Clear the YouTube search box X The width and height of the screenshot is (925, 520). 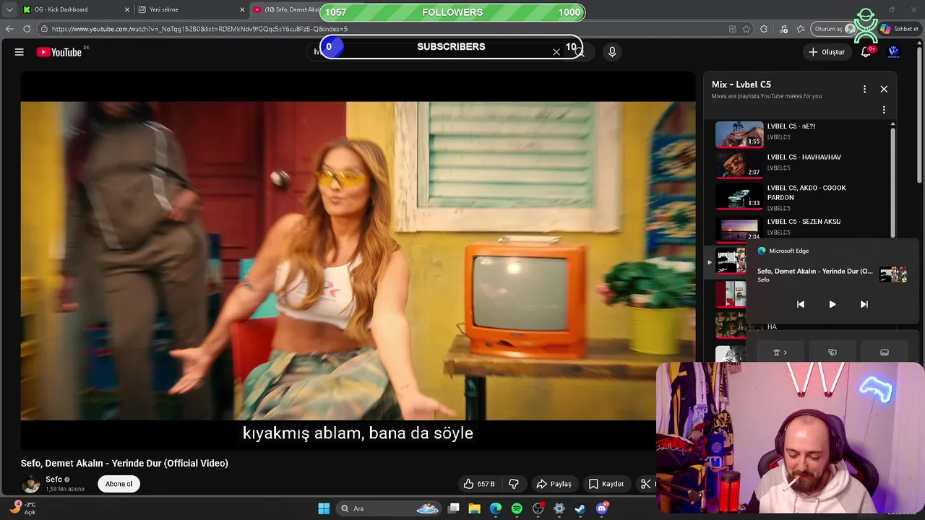(556, 52)
